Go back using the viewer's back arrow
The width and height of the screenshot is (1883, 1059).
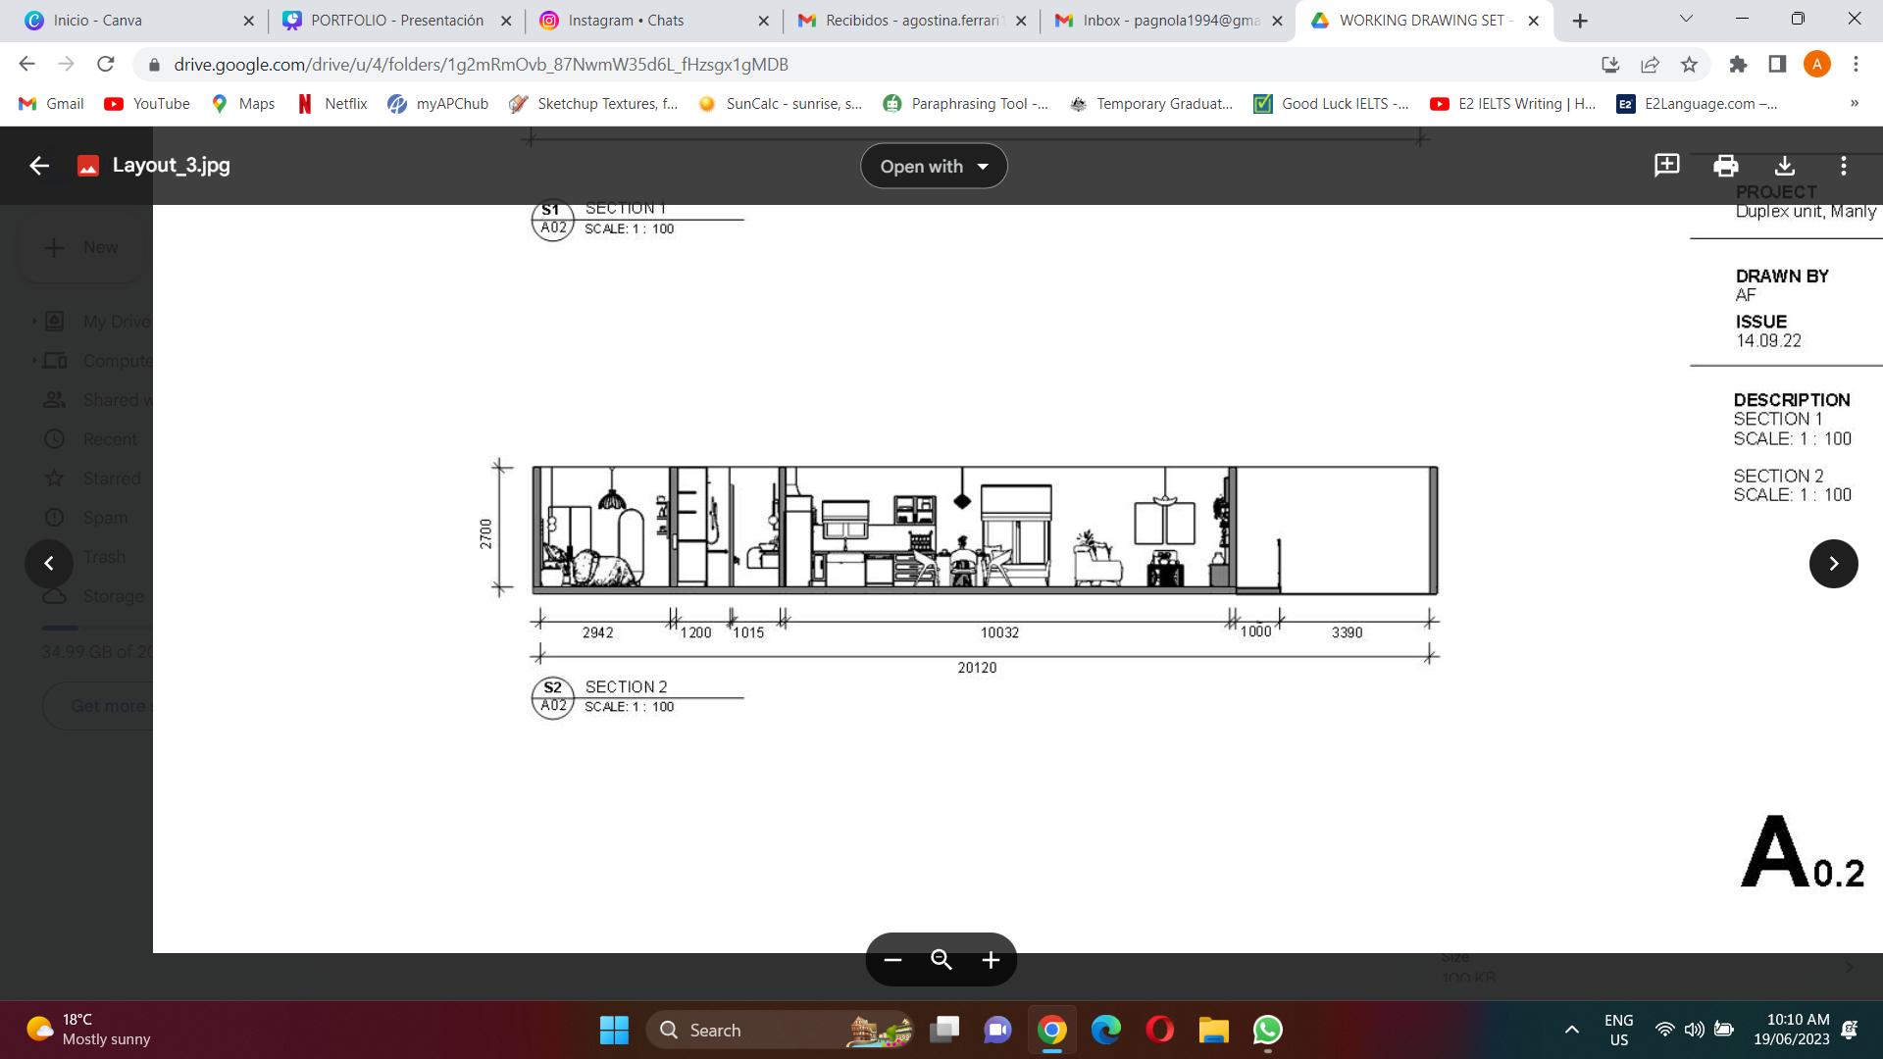coord(39,166)
